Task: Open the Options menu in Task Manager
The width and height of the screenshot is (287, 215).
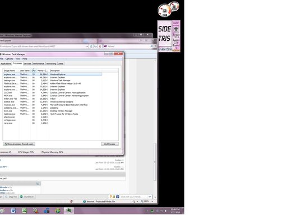Action: click(x=9, y=59)
